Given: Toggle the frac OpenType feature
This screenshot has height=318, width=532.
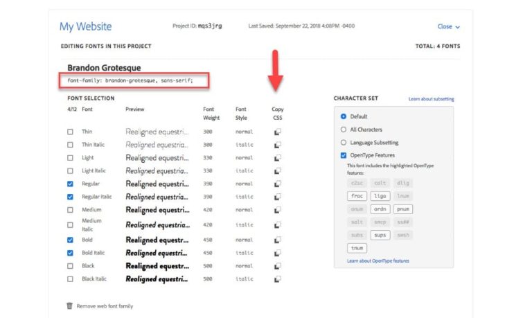Looking at the screenshot, I should [357, 196].
